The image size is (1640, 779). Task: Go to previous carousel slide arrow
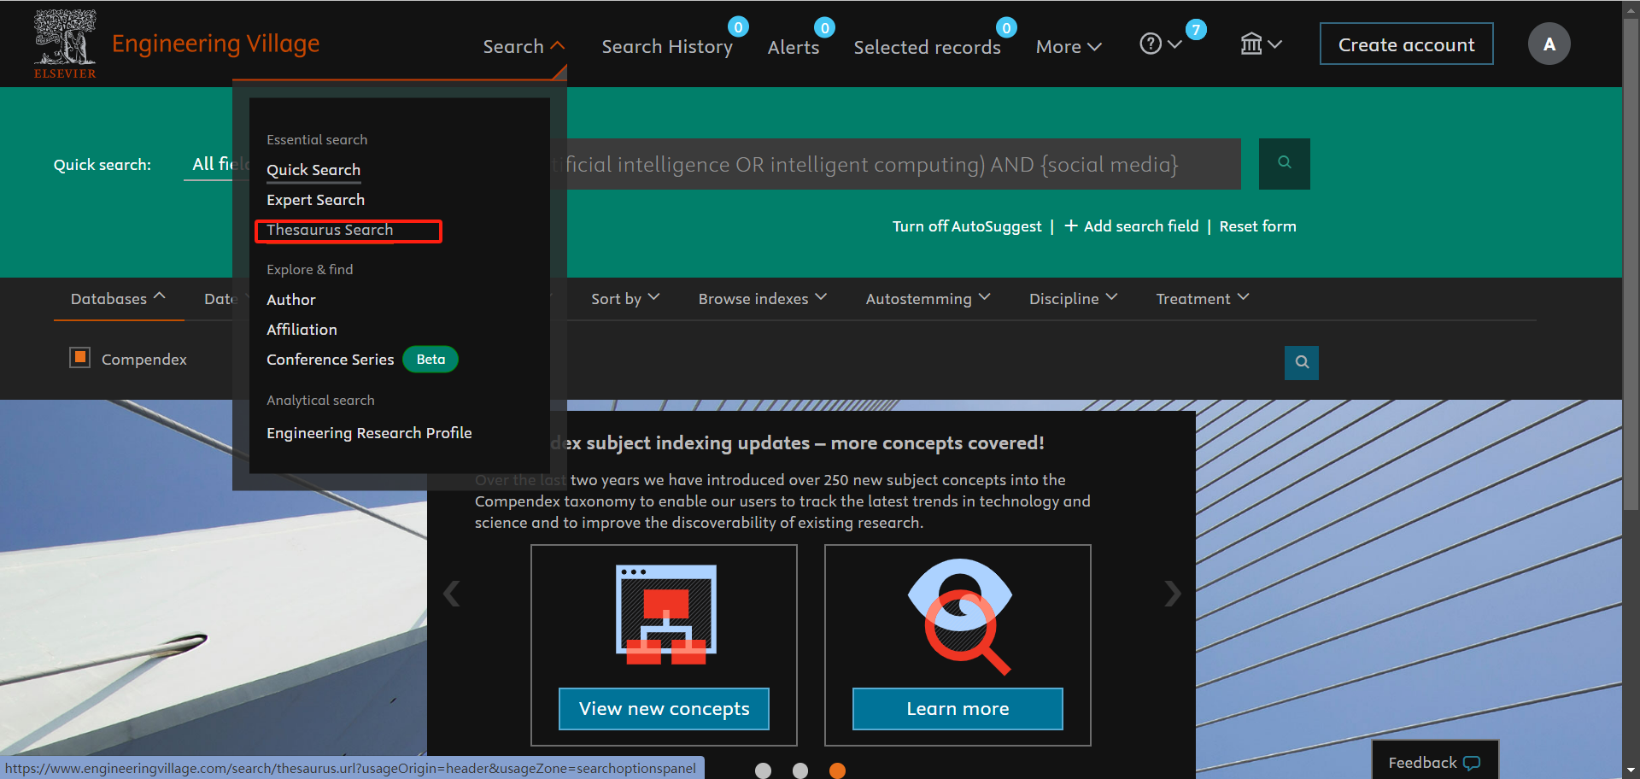tap(452, 593)
